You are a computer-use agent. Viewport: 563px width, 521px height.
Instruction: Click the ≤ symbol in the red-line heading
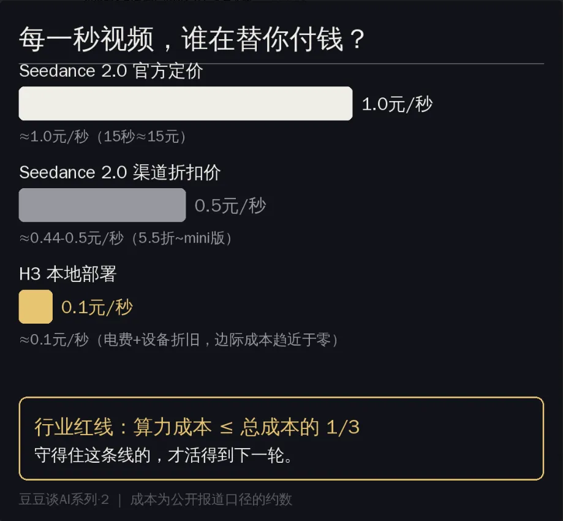pos(226,428)
